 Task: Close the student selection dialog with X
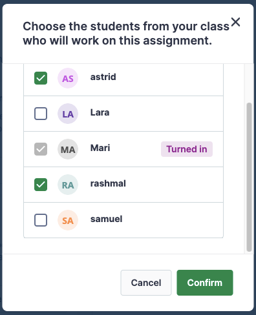tap(235, 22)
